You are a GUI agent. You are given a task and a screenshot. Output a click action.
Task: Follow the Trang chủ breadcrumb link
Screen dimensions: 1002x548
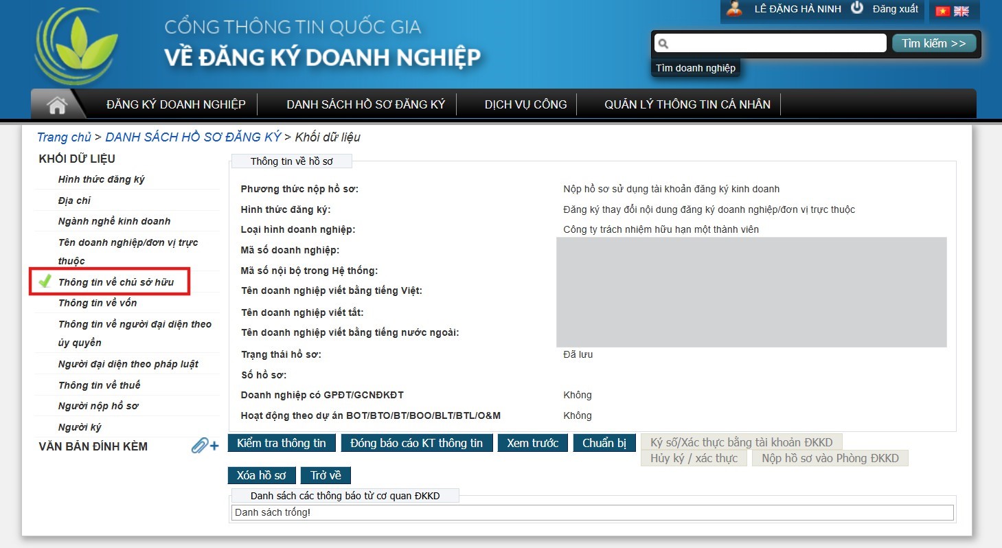[64, 137]
